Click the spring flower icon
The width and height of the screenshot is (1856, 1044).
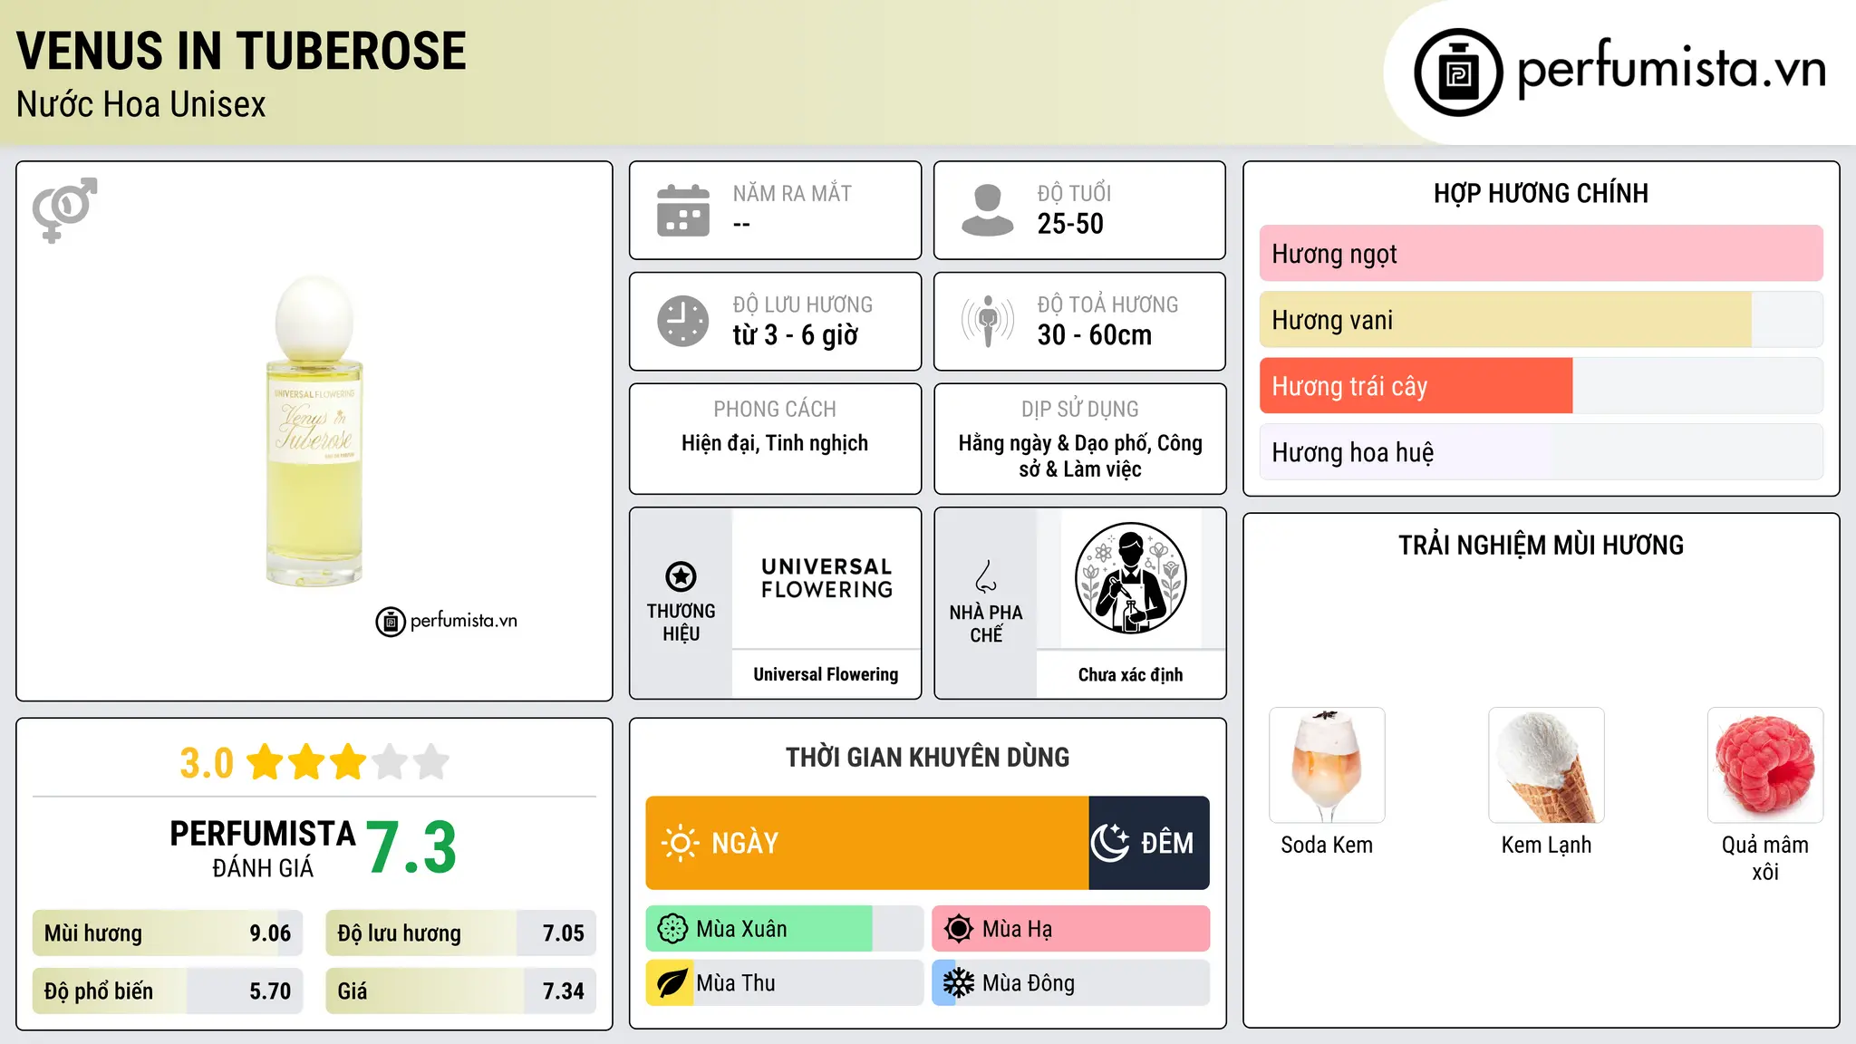(672, 929)
